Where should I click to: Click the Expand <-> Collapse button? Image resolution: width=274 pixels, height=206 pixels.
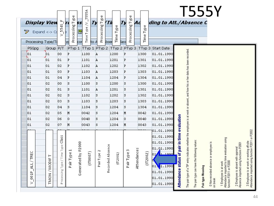point(49,32)
